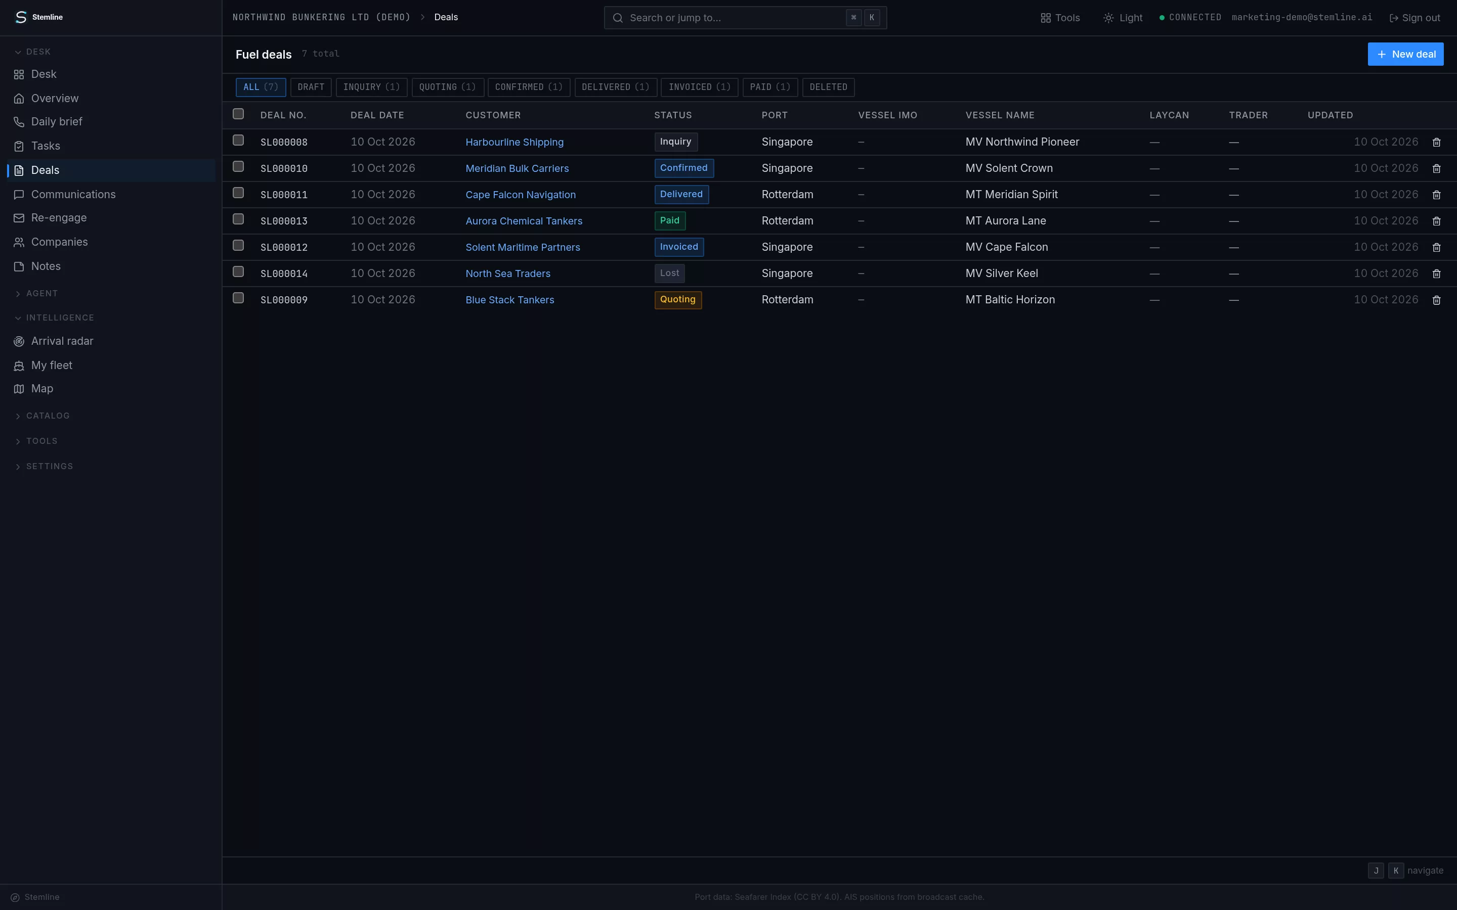Open Map icon in sidebar

tap(19, 389)
